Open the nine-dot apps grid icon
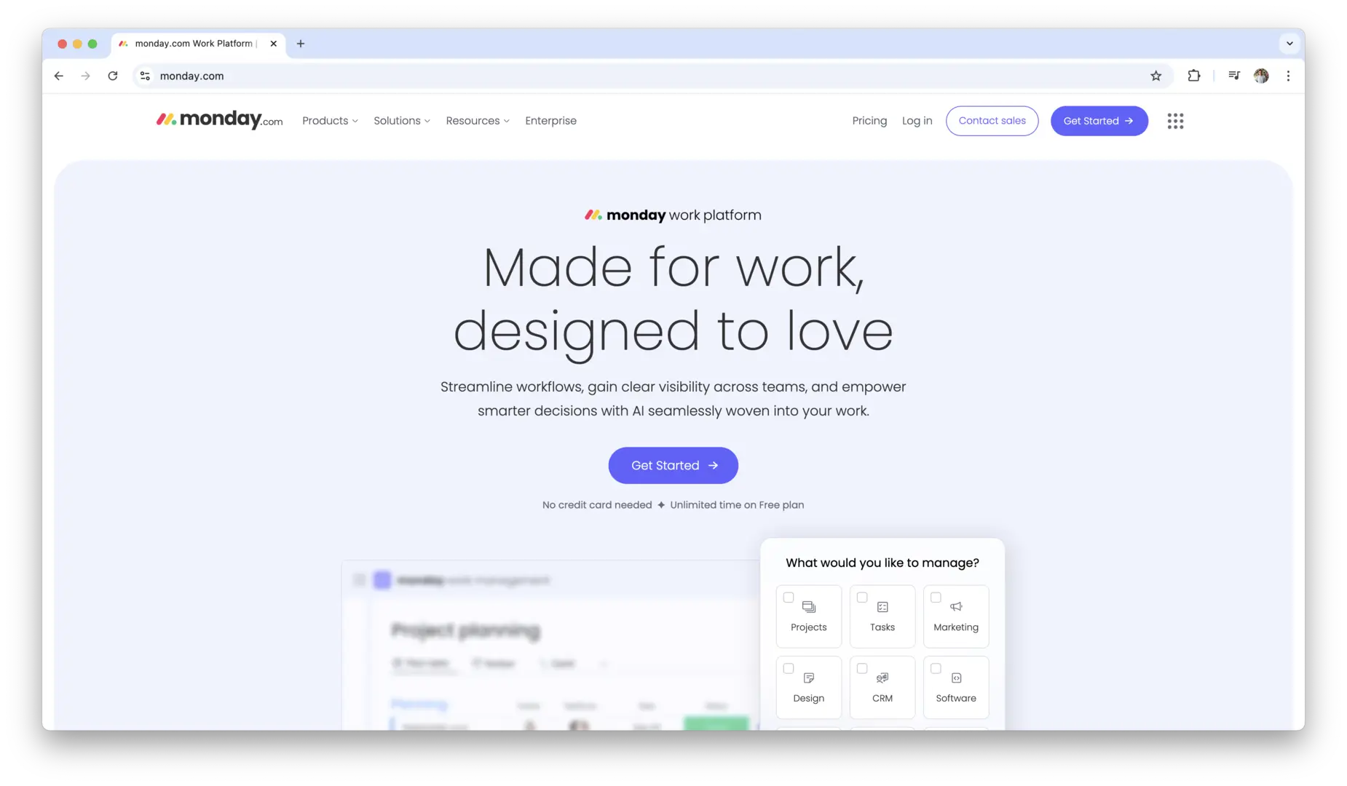The width and height of the screenshot is (1347, 786). coord(1175,121)
